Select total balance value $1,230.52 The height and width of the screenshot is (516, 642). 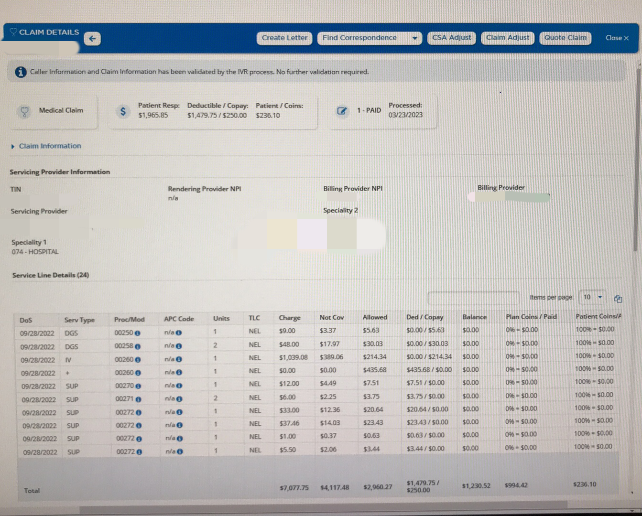(x=476, y=486)
